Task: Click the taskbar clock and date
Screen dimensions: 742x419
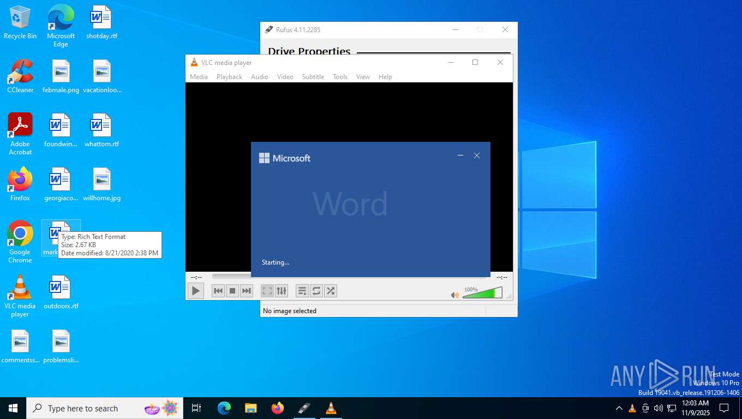Action: click(696, 408)
